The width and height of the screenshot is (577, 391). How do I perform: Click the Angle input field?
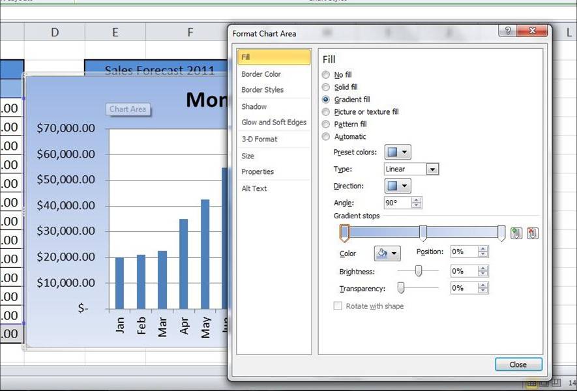click(398, 203)
